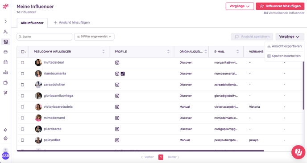Image resolution: width=307 pixels, height=163 pixels.
Task: Open the mail icon in sidebar
Action: 5,52
